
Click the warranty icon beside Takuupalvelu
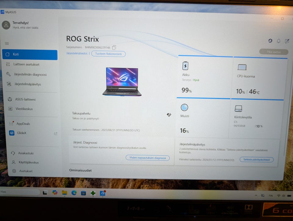[x=169, y=115]
